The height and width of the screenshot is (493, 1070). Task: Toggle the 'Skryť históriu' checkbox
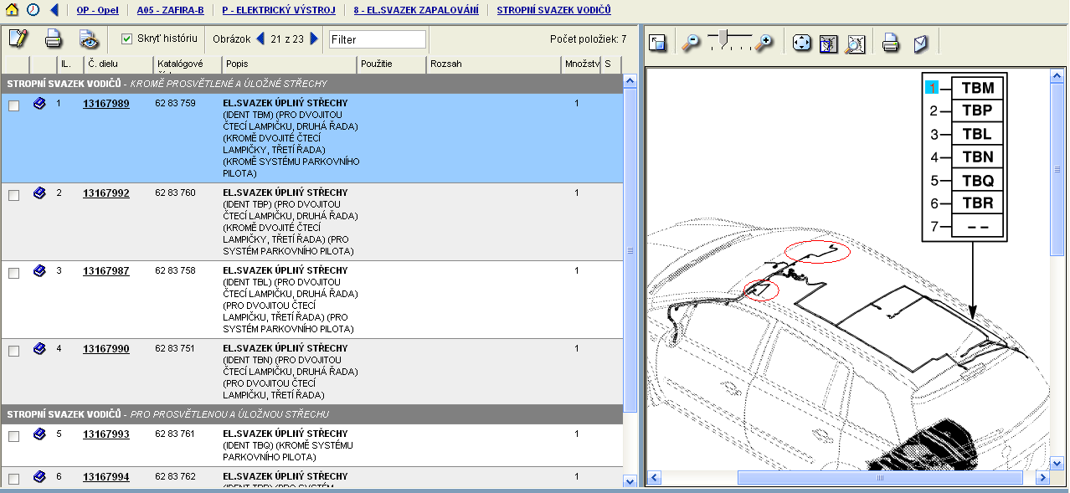(x=127, y=39)
